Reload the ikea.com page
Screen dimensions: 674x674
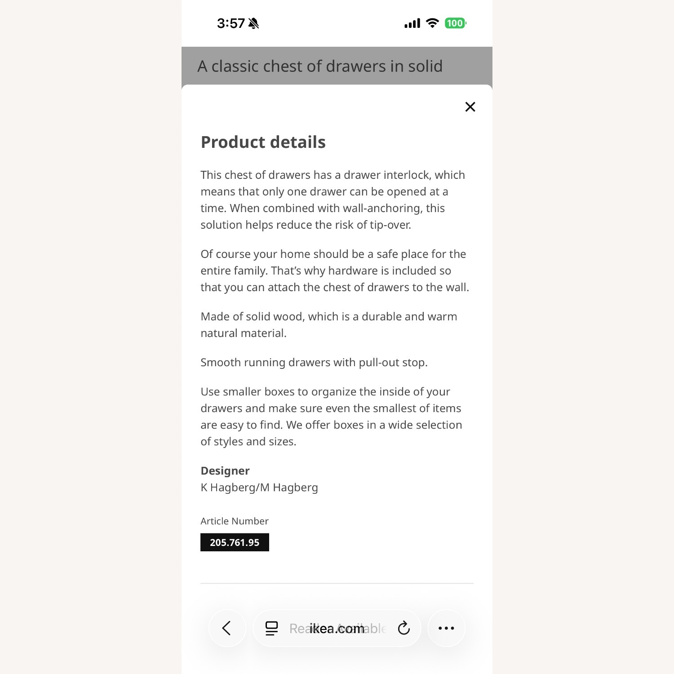tap(404, 628)
